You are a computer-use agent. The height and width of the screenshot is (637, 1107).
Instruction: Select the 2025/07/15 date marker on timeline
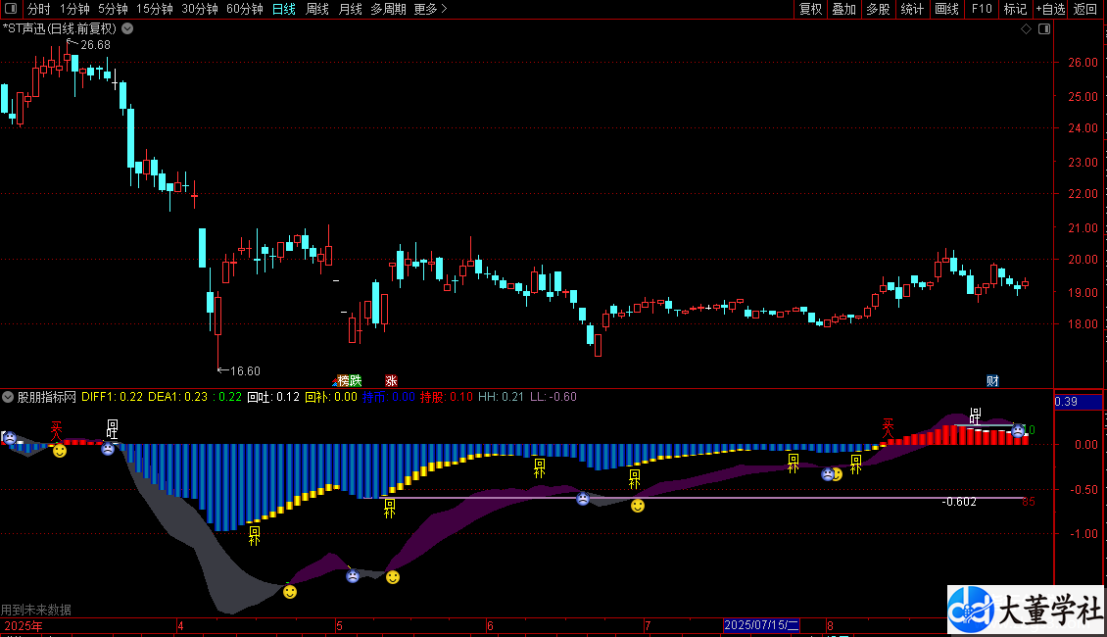[x=762, y=625]
